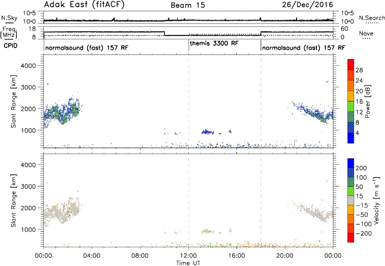The height and width of the screenshot is (266, 385).
Task: Click the "08:00" time tick label
Action: tap(140, 256)
